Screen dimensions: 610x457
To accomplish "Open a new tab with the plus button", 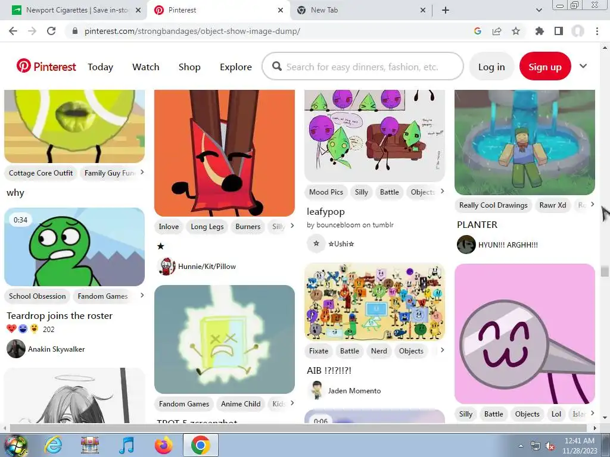I will tap(446, 10).
